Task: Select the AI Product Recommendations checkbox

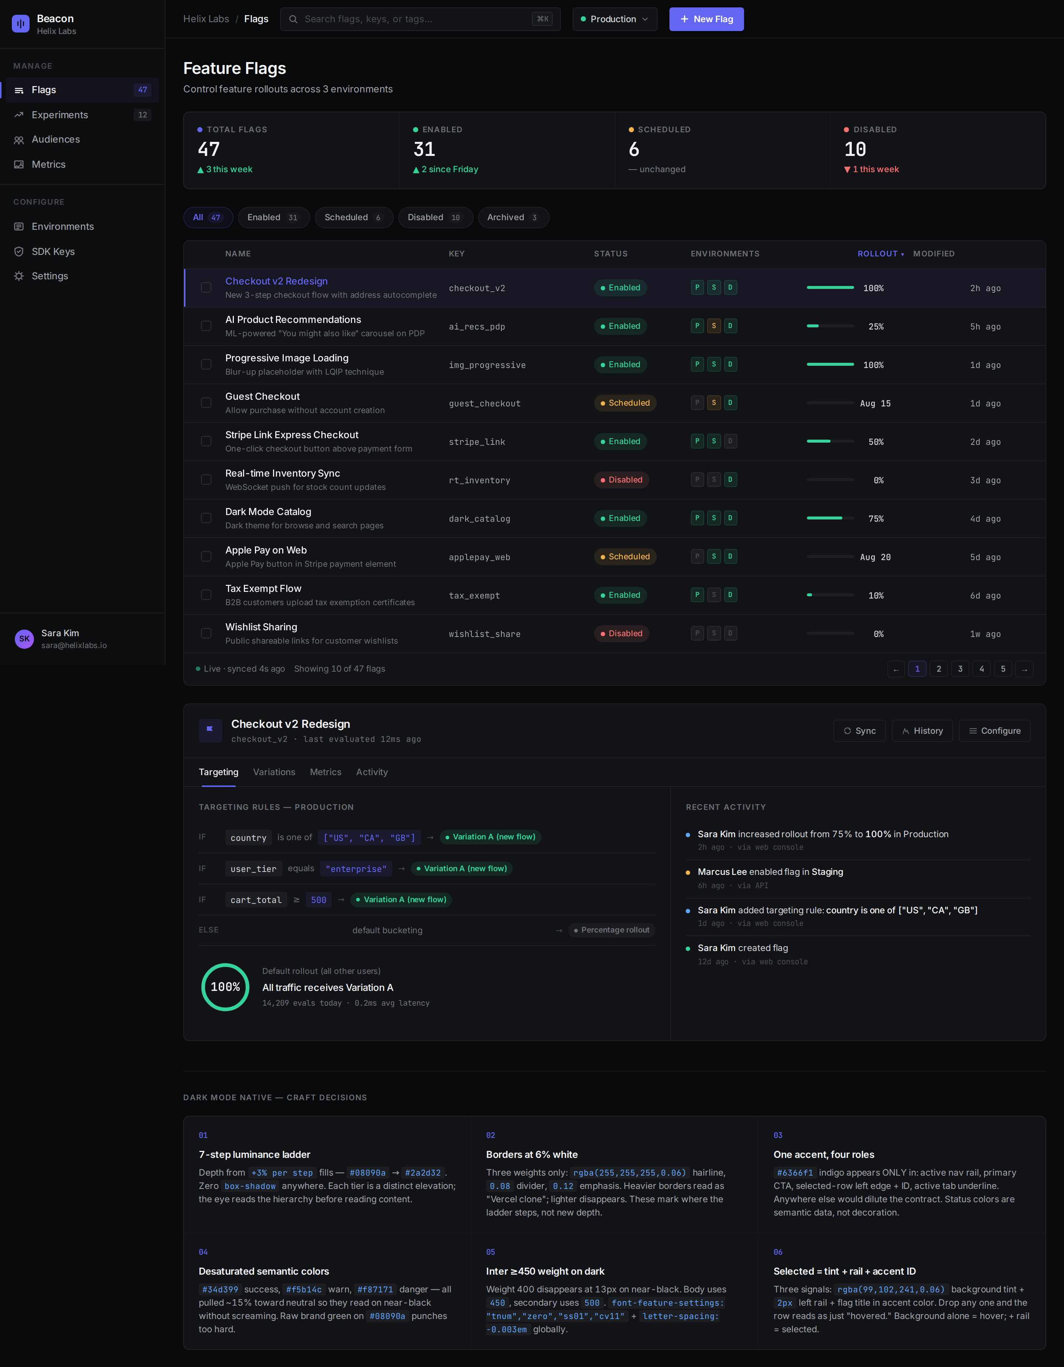Action: [x=206, y=326]
